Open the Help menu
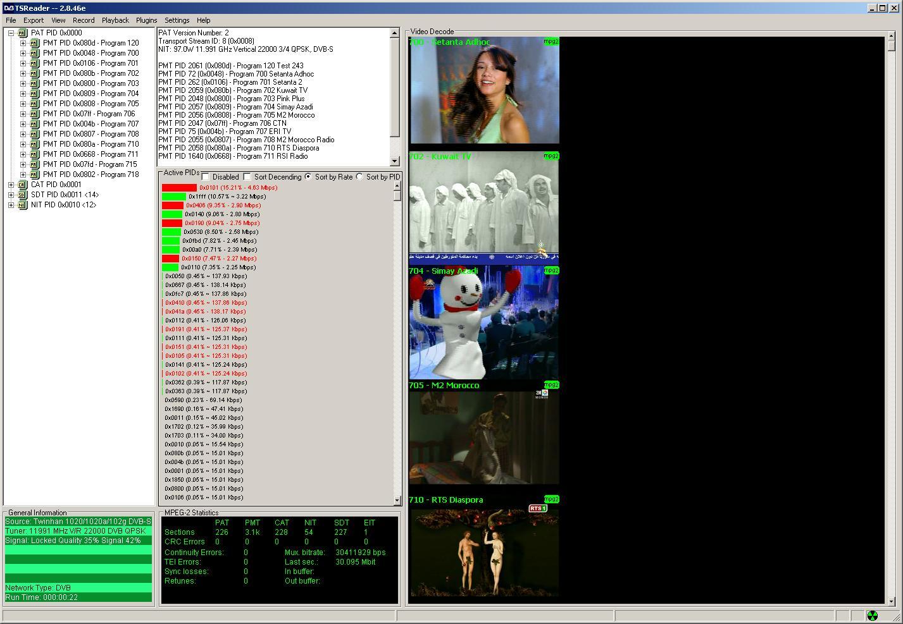This screenshot has height=624, width=903. 204,20
